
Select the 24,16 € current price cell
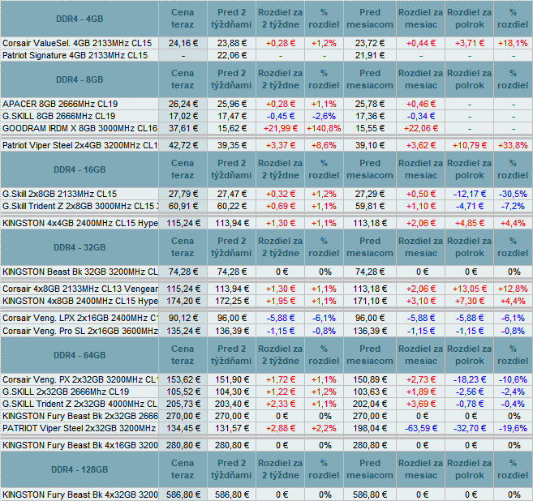tap(183, 43)
